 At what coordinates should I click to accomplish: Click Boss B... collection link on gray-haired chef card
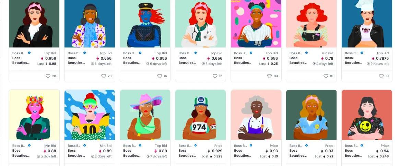pyautogui.click(x=240, y=146)
